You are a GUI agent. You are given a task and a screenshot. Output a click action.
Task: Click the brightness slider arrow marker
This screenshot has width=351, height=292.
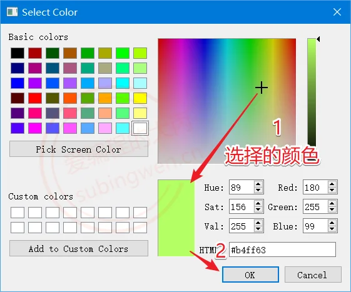(318, 39)
